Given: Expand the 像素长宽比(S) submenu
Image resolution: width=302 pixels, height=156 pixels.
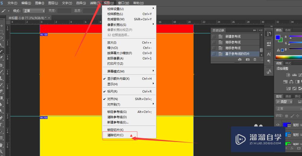Looking at the screenshot, I should [x=129, y=25].
